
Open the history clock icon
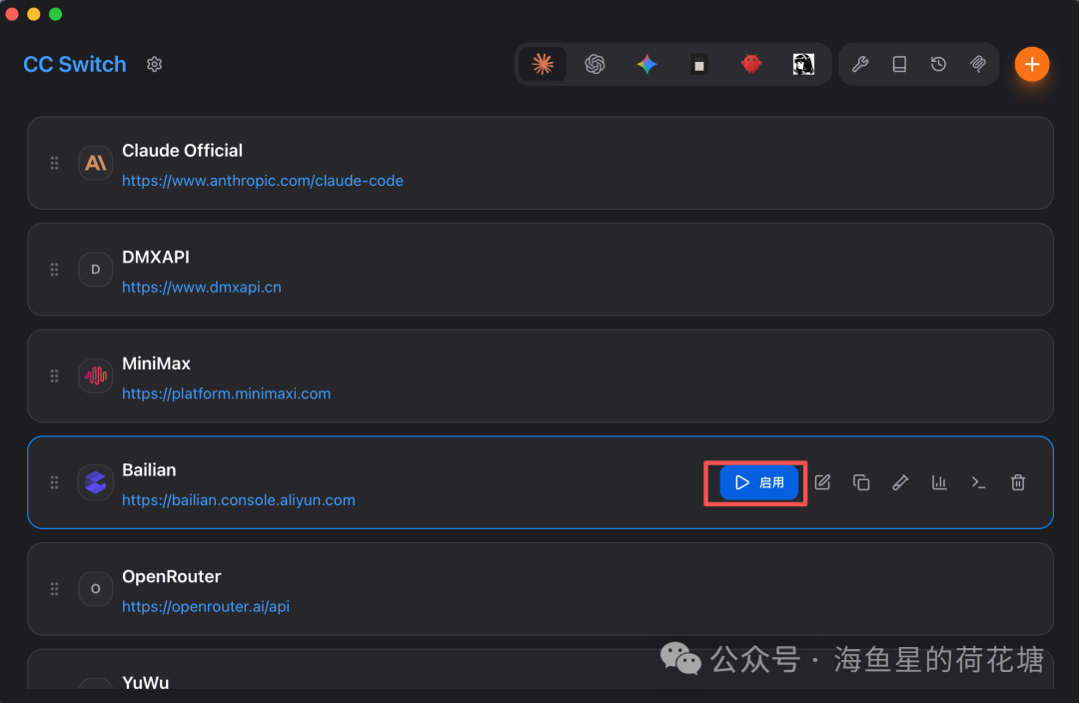pos(938,64)
